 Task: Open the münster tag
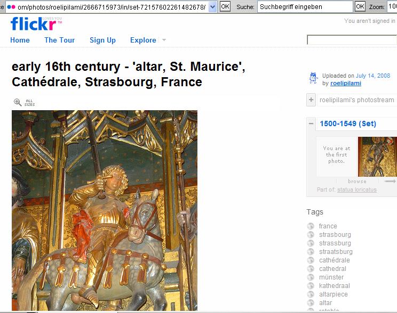point(331,277)
